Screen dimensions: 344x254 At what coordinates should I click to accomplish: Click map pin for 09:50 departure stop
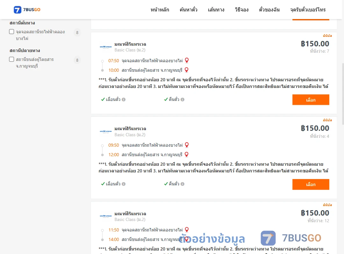187,145
